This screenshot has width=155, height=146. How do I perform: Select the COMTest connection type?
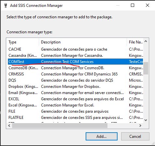tap(75, 62)
